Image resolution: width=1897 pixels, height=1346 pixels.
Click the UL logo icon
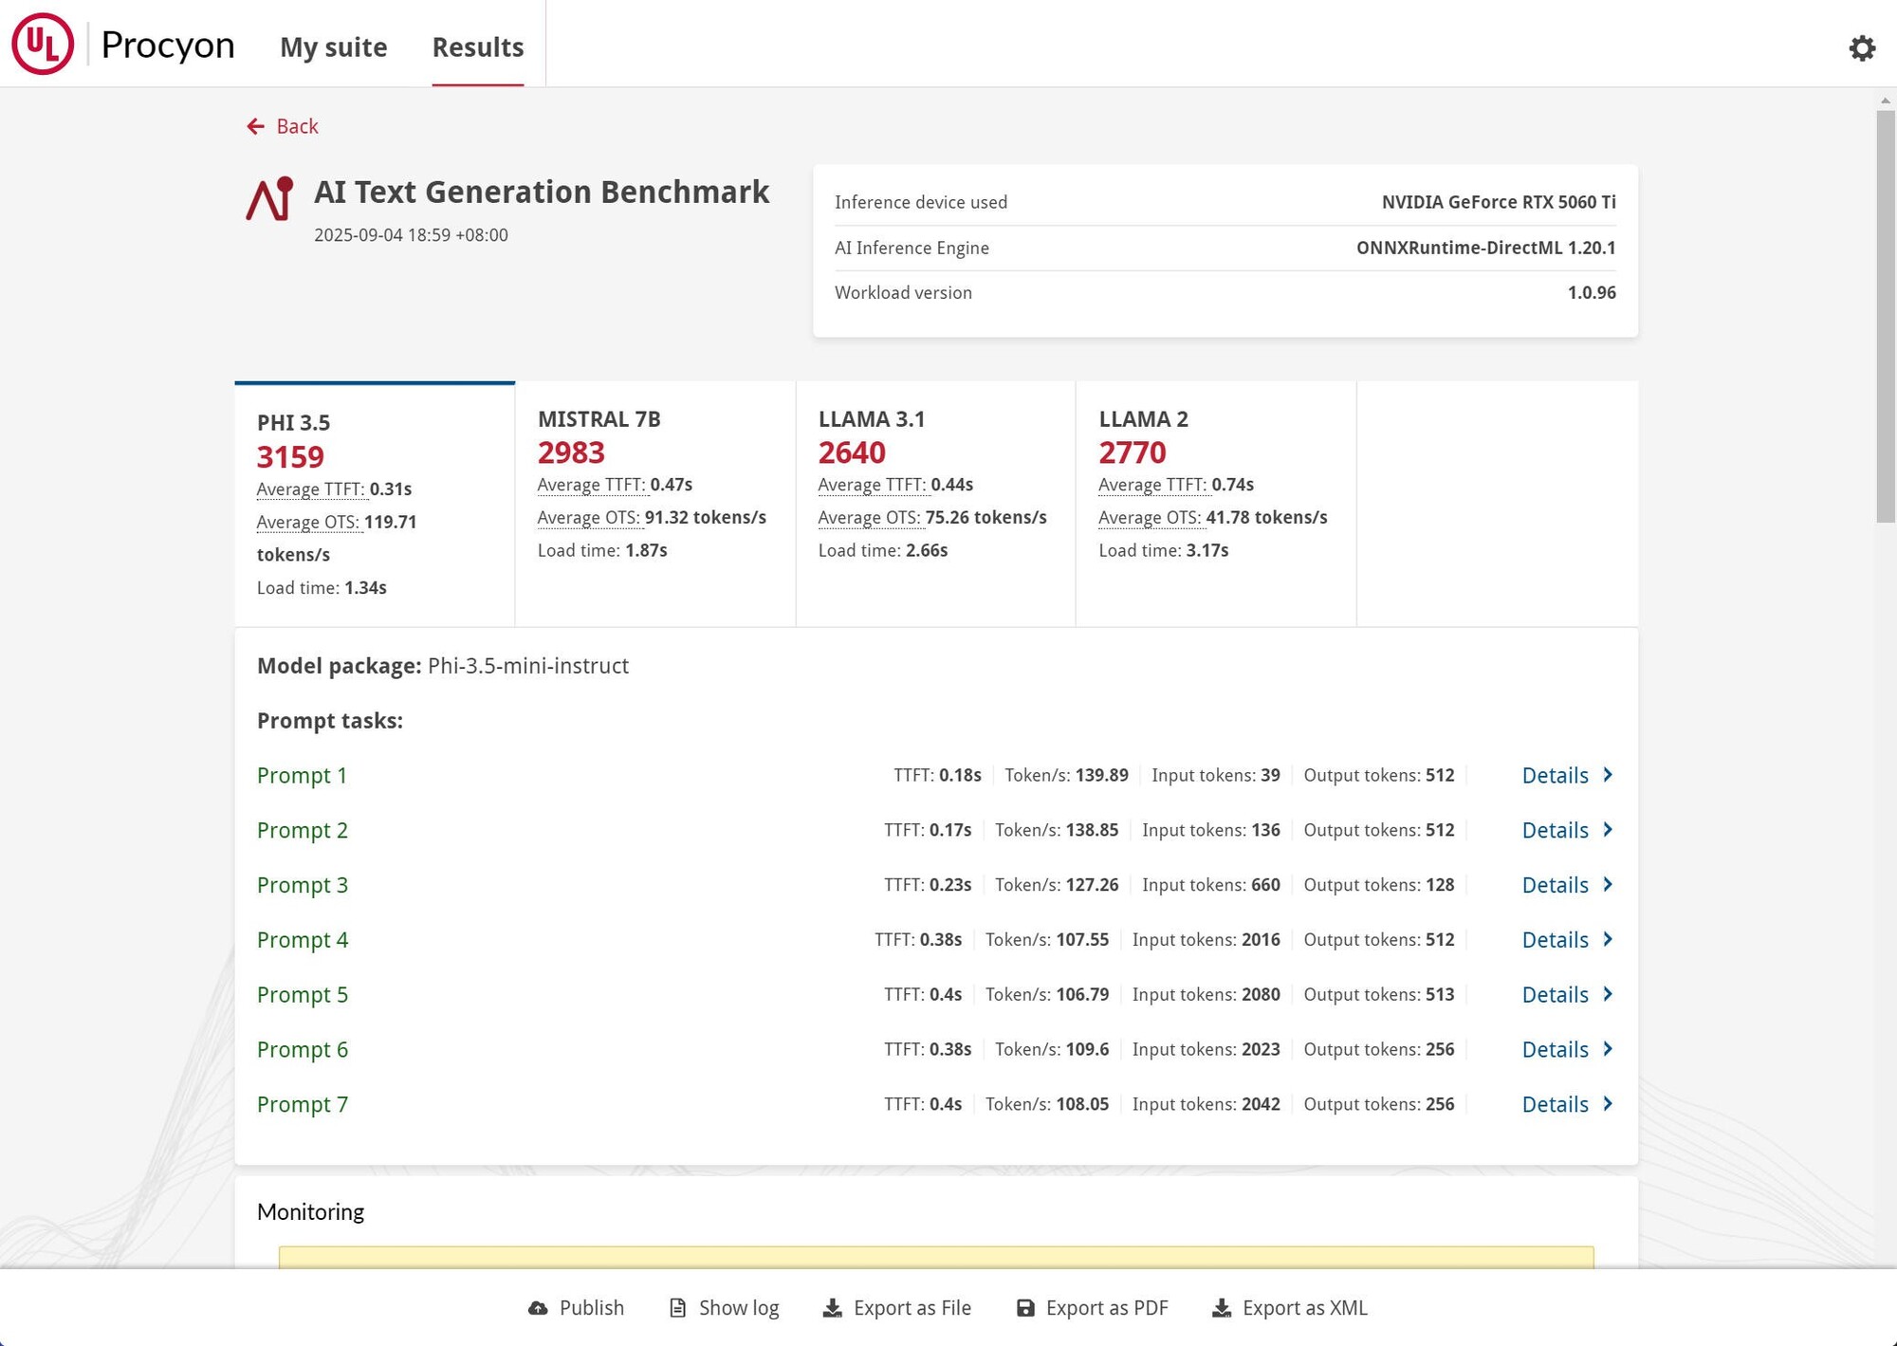(43, 44)
